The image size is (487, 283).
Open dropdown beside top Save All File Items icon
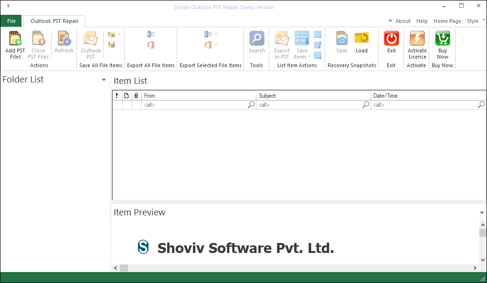tap(119, 34)
